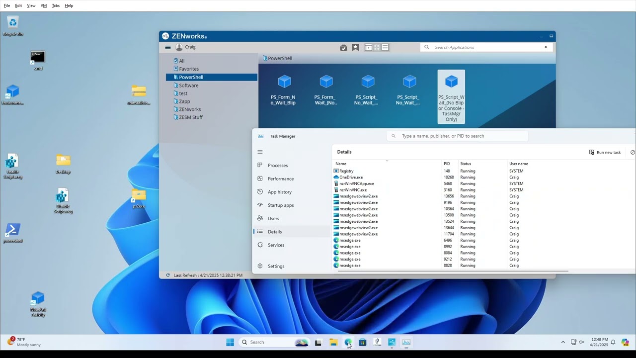The height and width of the screenshot is (358, 636).
Task: Select the cmd shortcut on desktop
Action: [38, 61]
